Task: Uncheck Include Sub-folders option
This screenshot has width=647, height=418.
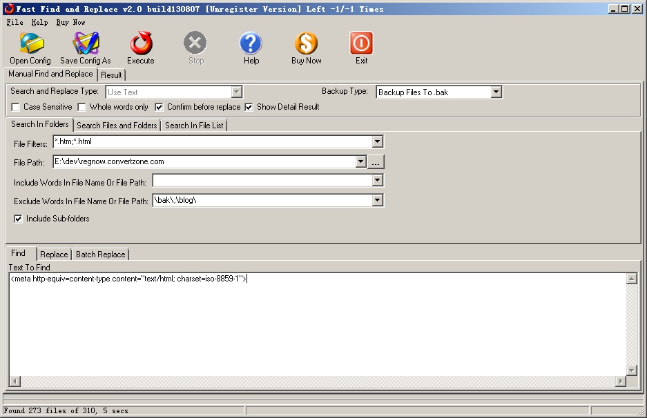Action: pyautogui.click(x=19, y=219)
